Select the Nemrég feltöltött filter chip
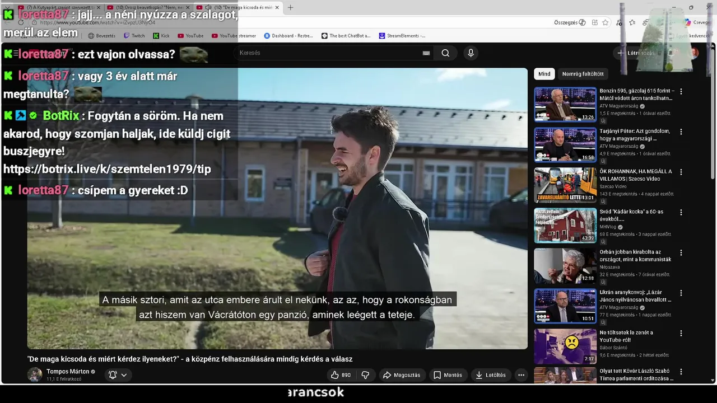This screenshot has height=403, width=717. 583,74
